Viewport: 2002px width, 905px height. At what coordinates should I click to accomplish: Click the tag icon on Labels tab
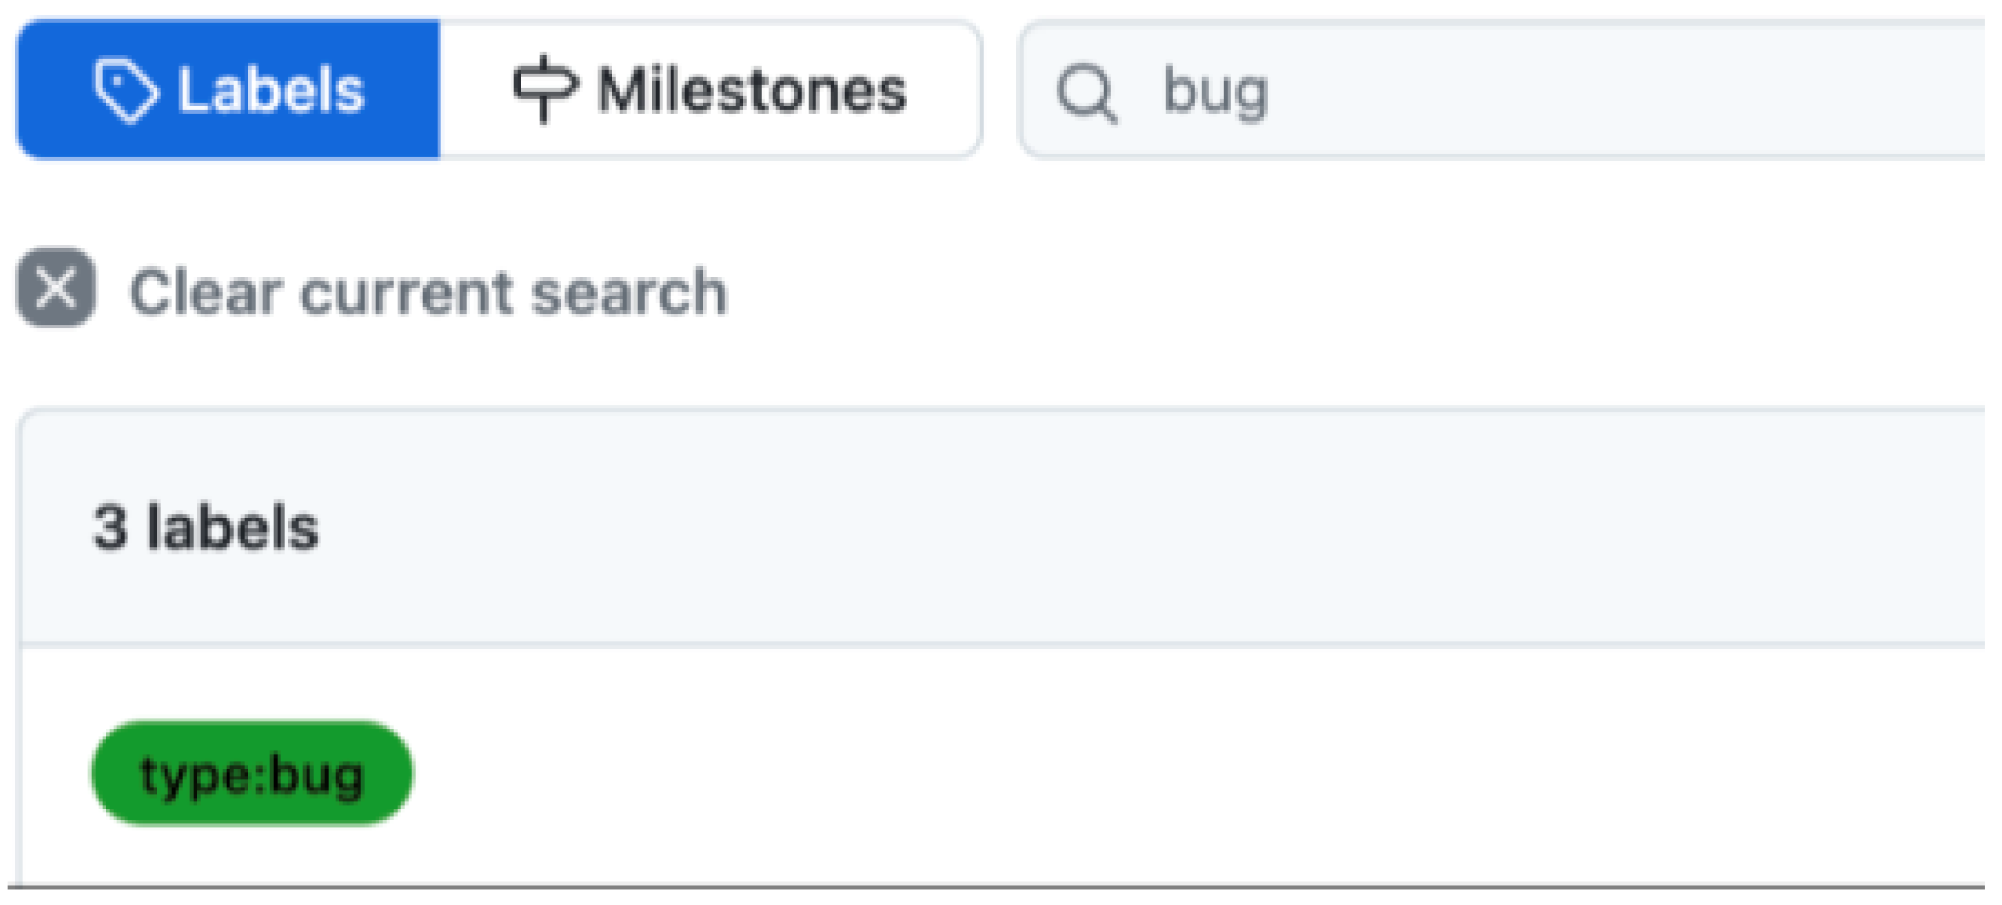click(126, 90)
